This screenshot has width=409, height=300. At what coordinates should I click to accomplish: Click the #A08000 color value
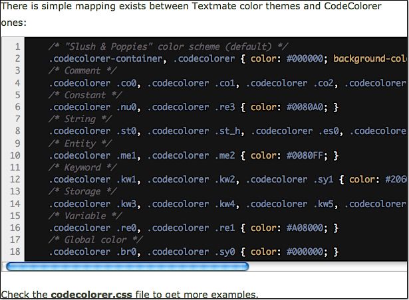click(x=305, y=228)
